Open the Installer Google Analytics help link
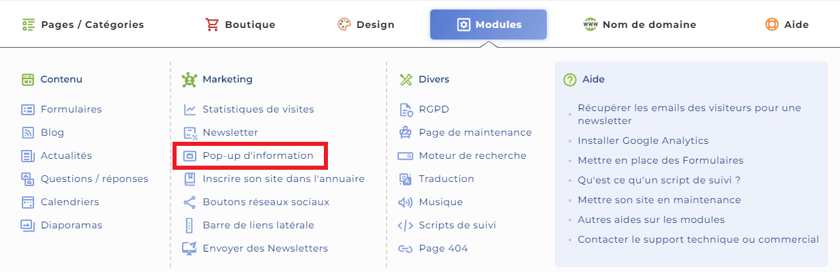The image size is (840, 272). point(643,140)
